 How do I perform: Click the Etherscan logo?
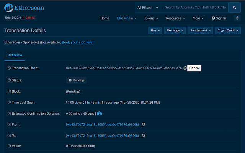tap(24, 8)
